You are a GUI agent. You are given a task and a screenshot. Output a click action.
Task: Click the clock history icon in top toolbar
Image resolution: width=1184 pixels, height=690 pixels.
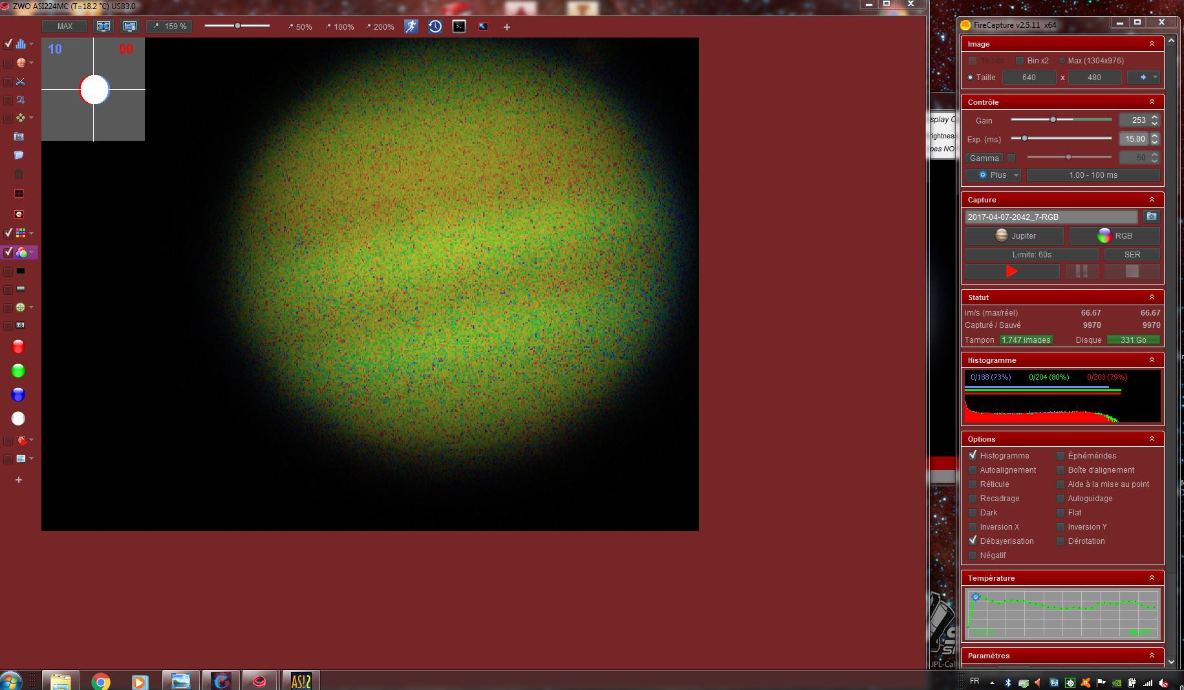coord(435,27)
